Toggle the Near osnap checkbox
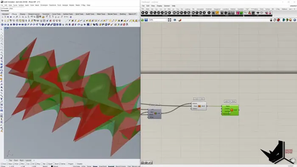The height and width of the screenshot is (167, 297). [x=8, y=164]
